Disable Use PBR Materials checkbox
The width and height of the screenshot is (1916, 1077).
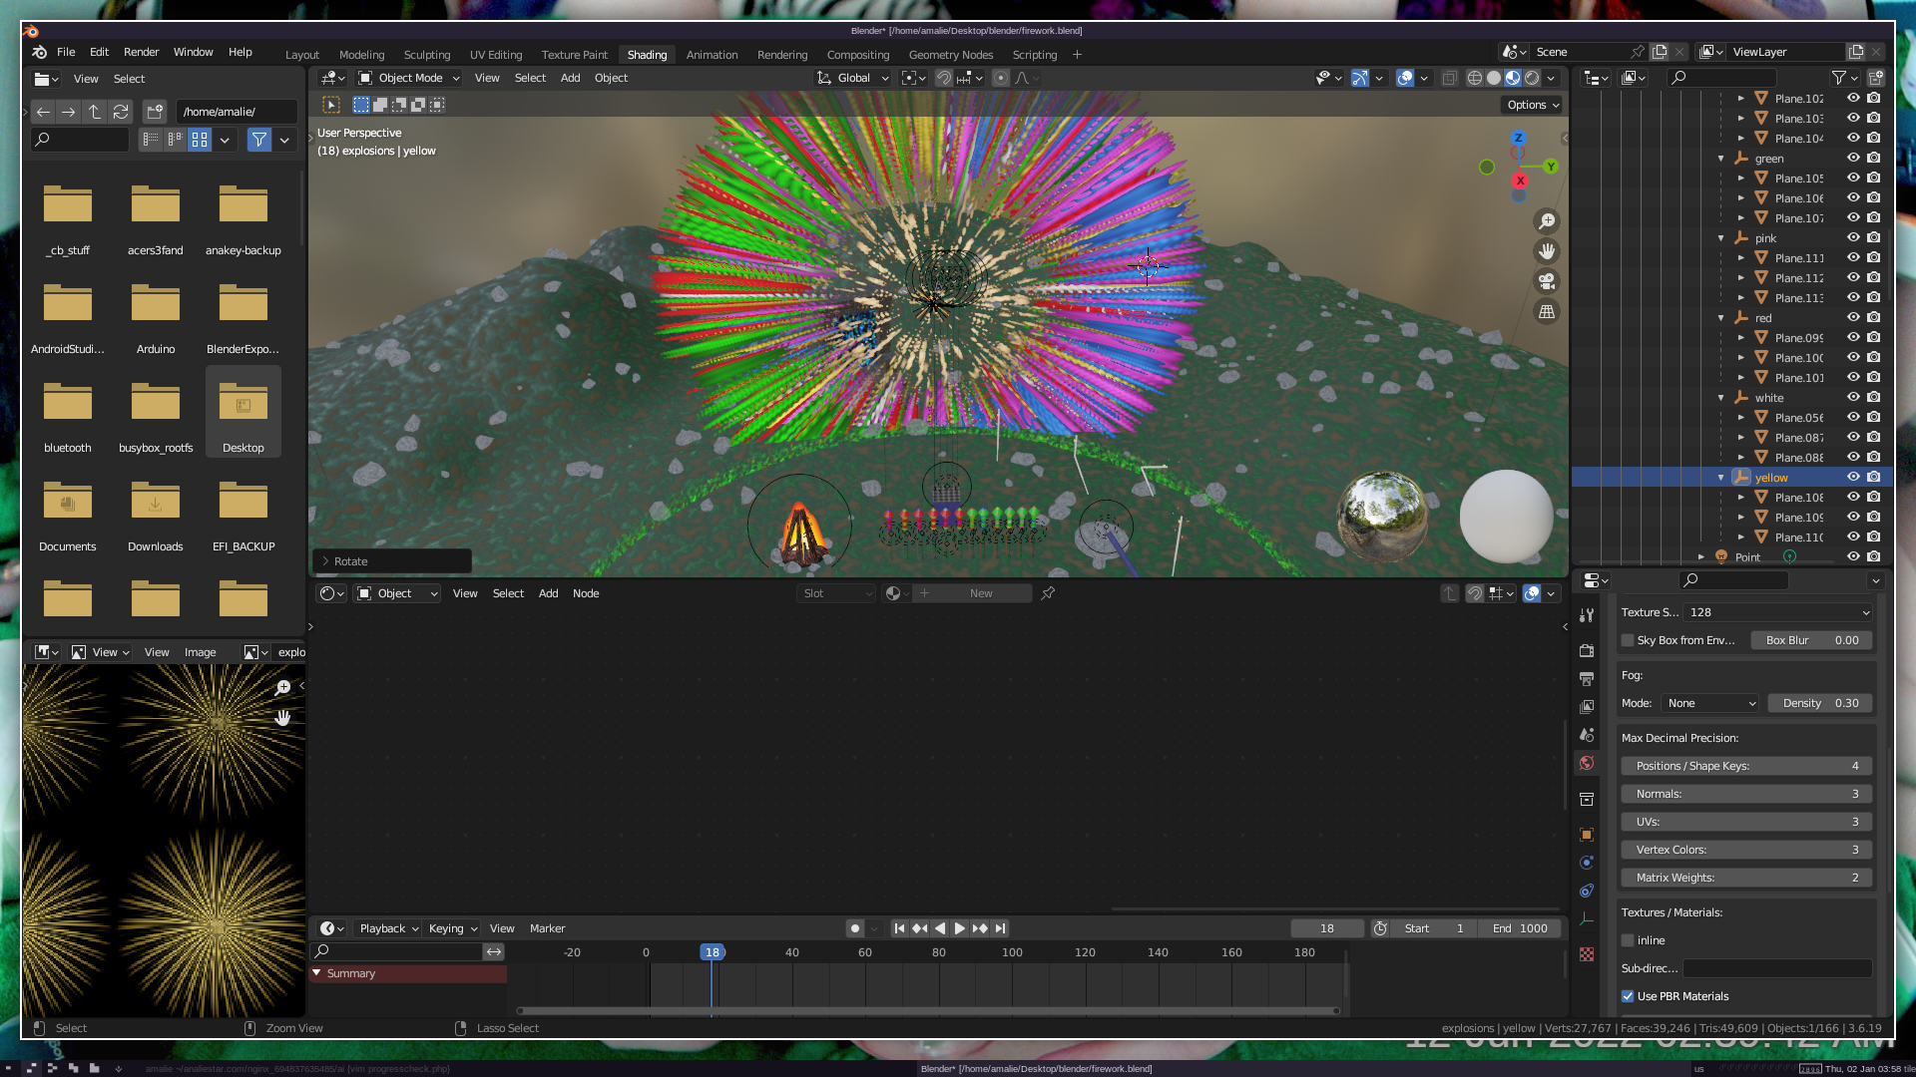pyautogui.click(x=1628, y=996)
